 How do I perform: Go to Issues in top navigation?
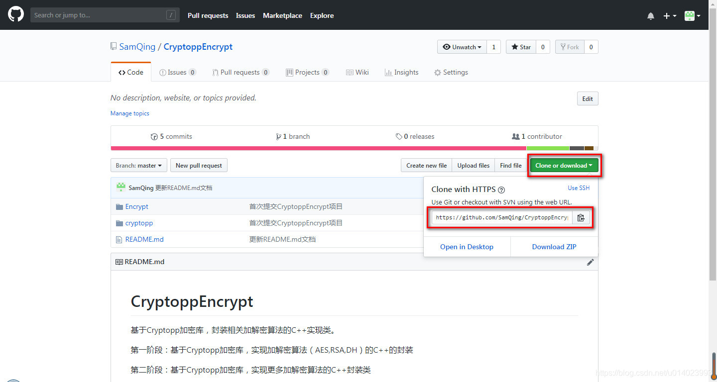pyautogui.click(x=245, y=15)
